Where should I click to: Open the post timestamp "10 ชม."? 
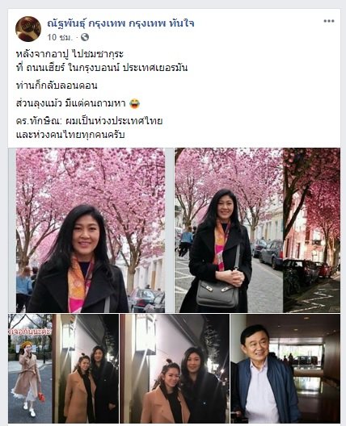[60, 37]
